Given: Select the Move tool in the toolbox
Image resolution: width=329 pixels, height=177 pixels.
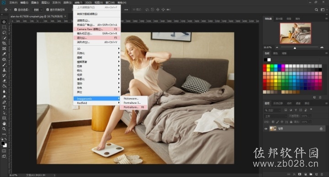Looking at the screenshot, I should click(4, 22).
